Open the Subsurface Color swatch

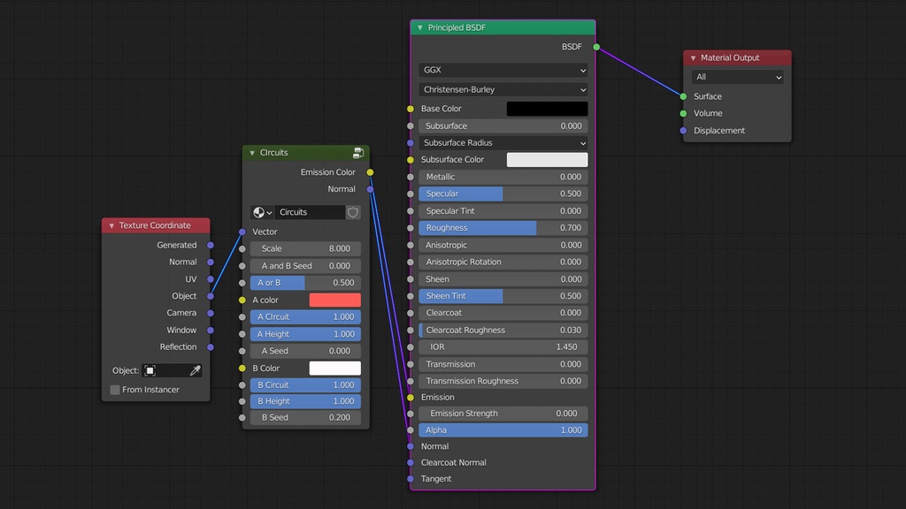(546, 159)
